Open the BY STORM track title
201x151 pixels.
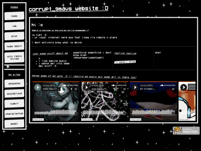148,89
